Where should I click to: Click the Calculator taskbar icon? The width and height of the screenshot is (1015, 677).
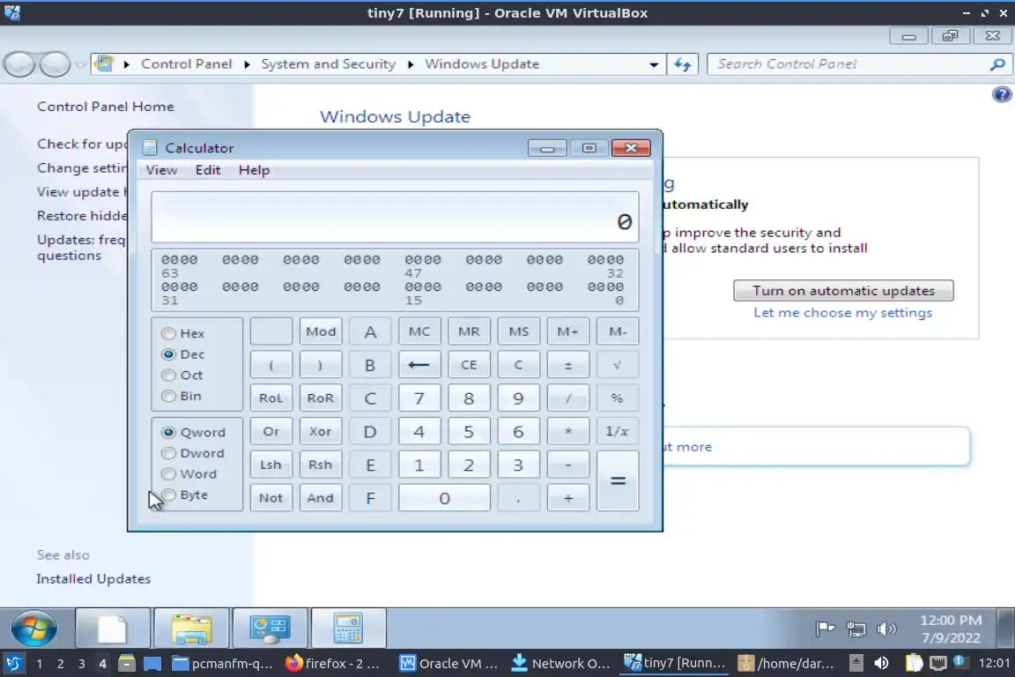pyautogui.click(x=348, y=629)
